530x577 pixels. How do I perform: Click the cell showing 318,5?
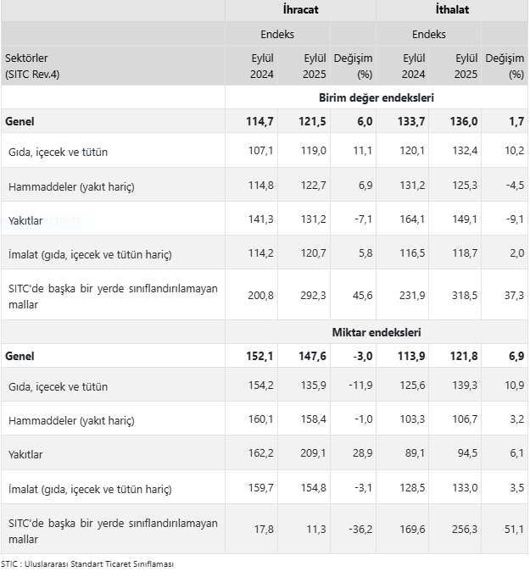[461, 295]
